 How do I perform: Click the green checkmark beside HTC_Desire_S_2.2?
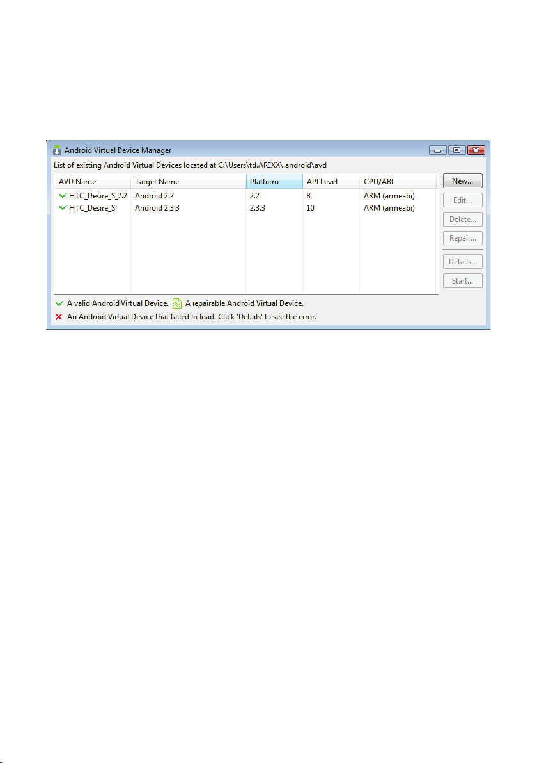point(63,196)
